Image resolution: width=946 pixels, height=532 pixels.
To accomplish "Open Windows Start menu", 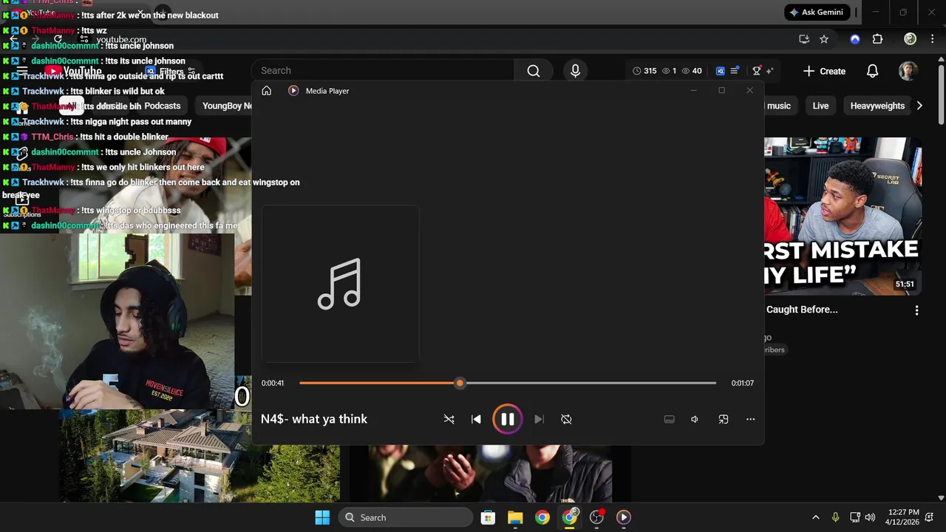I will (322, 517).
